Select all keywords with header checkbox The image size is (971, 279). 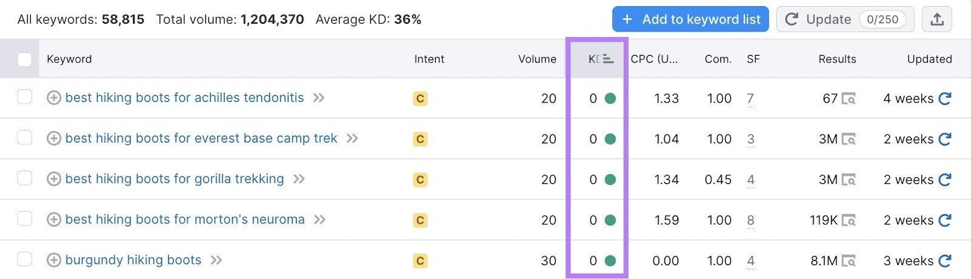(x=25, y=59)
